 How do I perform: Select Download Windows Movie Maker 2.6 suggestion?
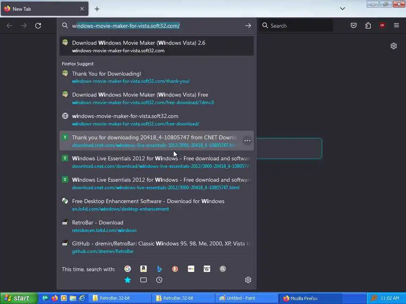156,46
